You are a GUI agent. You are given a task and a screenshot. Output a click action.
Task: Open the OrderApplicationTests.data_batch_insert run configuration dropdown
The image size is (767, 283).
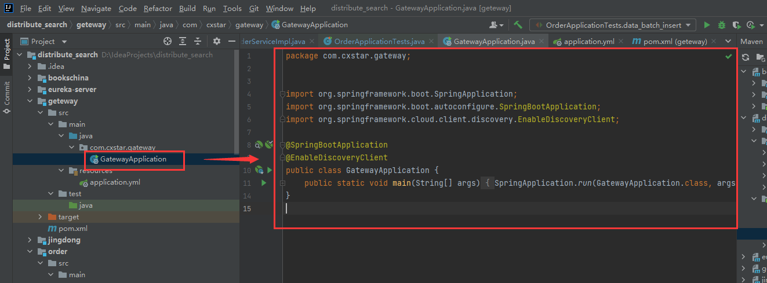[x=613, y=25]
